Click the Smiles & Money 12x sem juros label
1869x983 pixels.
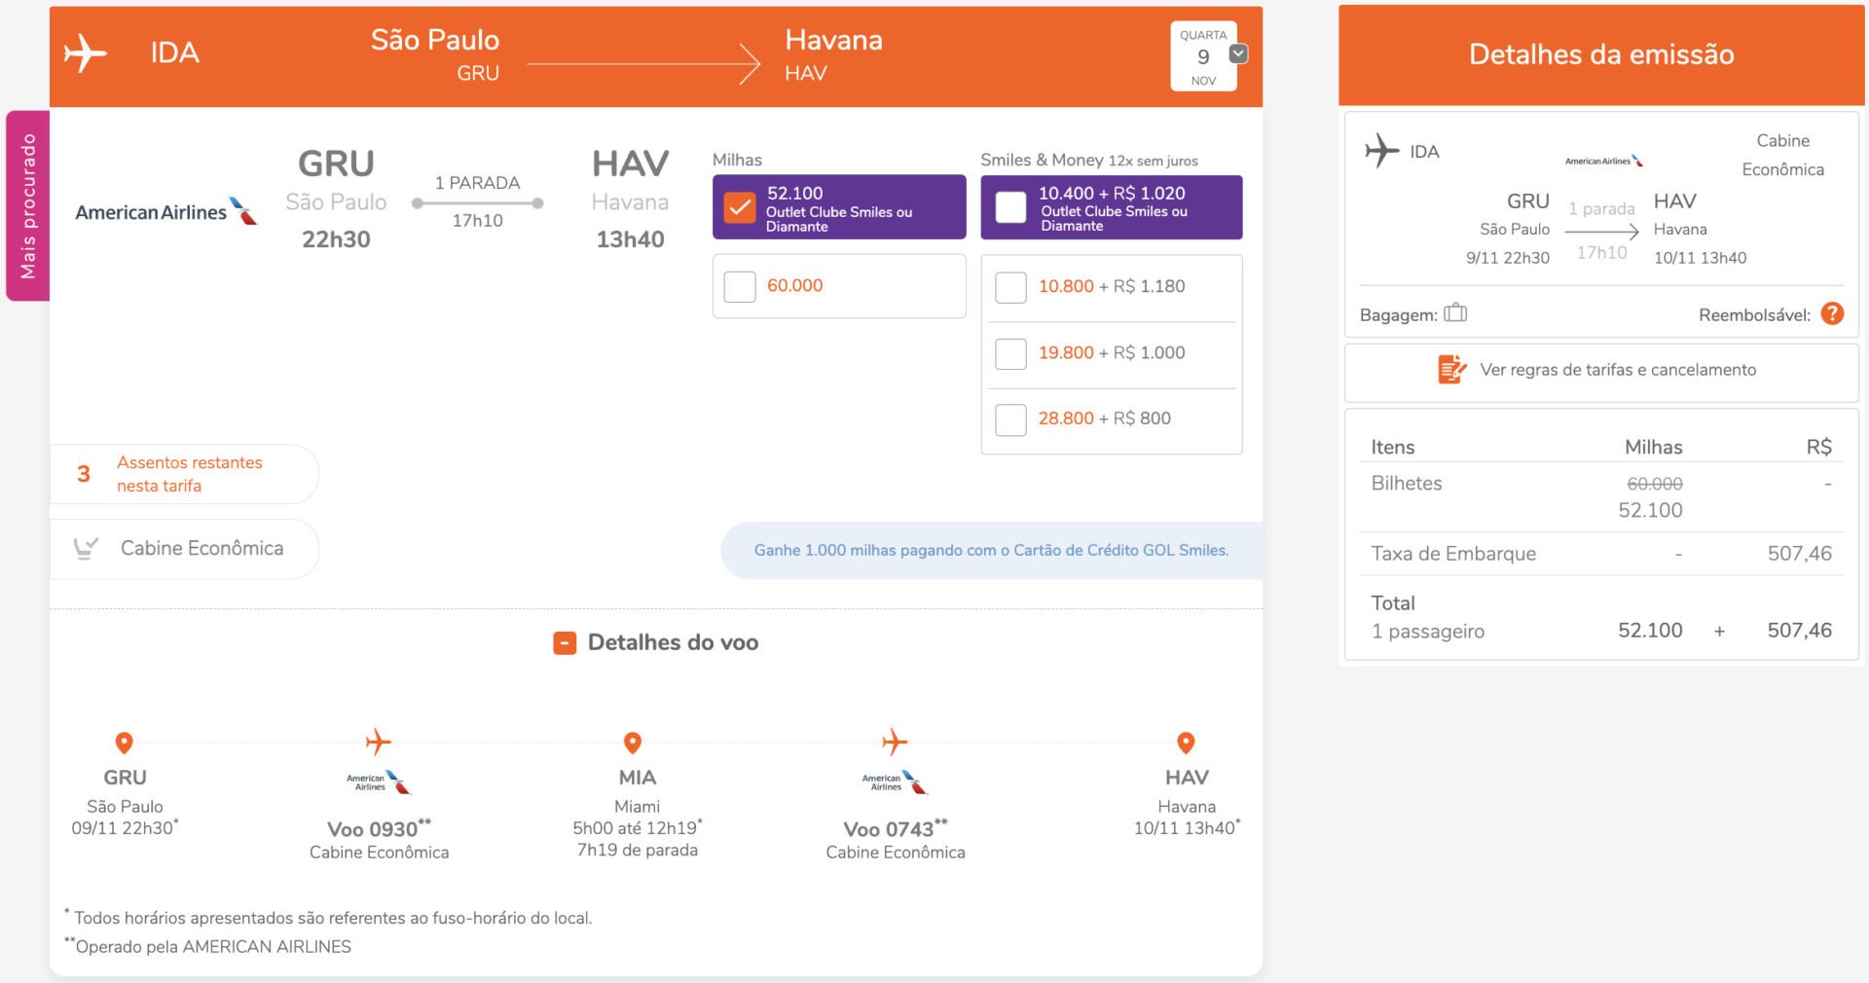point(1088,160)
